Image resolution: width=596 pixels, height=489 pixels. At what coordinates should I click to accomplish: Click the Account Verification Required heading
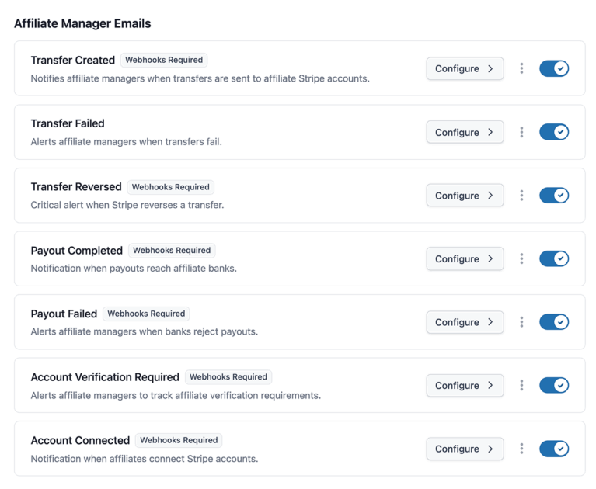coord(105,377)
